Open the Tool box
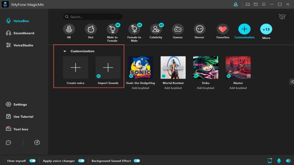The width and height of the screenshot is (294, 165). click(17, 129)
